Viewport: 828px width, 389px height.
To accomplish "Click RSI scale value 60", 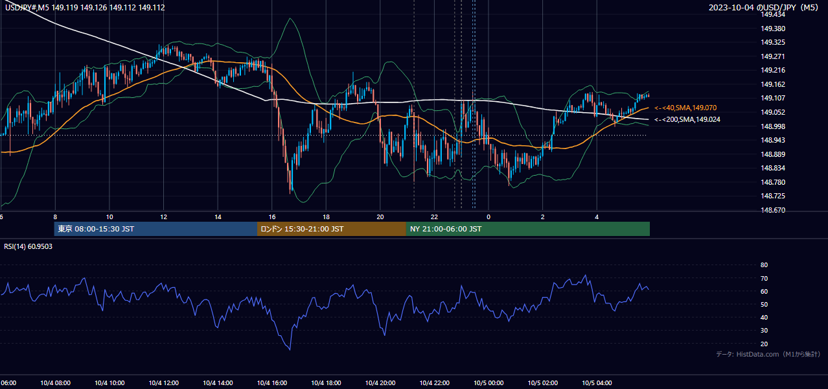I will 764,291.
